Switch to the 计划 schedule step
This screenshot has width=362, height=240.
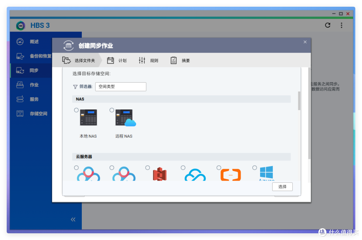click(x=117, y=60)
